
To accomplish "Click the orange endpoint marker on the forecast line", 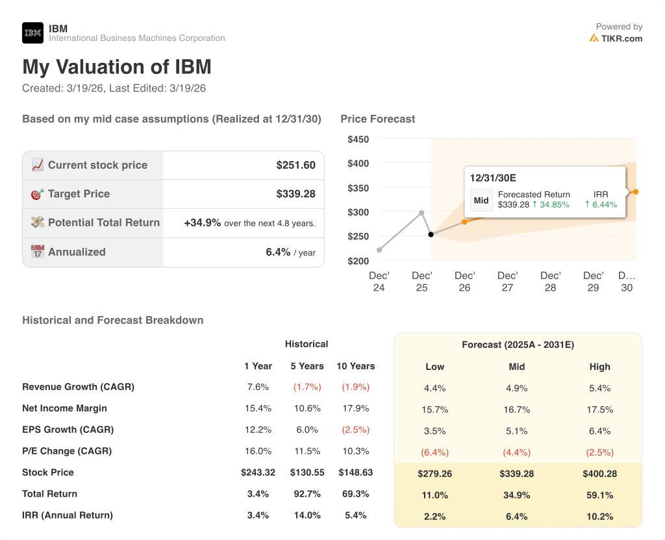I will (635, 191).
